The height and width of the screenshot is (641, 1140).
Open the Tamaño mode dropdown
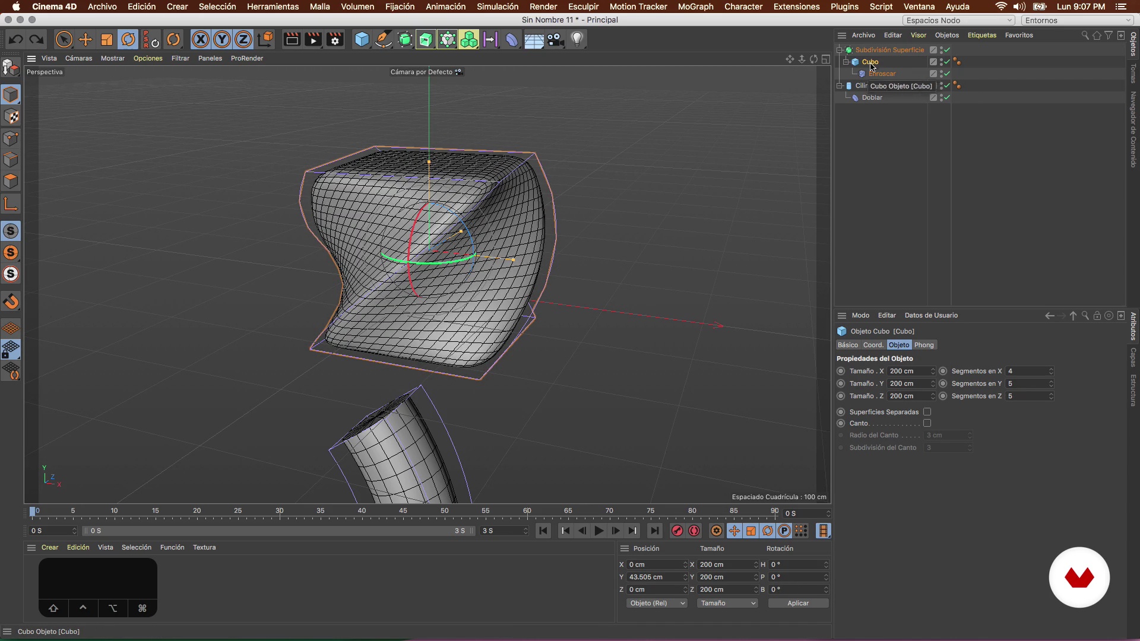click(x=727, y=603)
